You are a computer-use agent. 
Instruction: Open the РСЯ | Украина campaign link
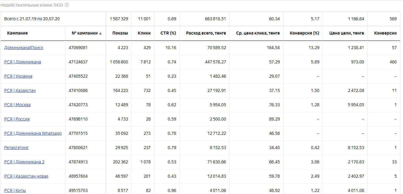(x=18, y=76)
